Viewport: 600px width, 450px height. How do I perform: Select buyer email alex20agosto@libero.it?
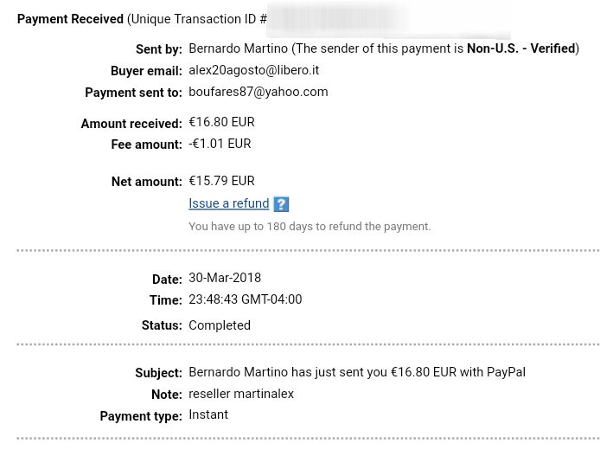pos(253,70)
